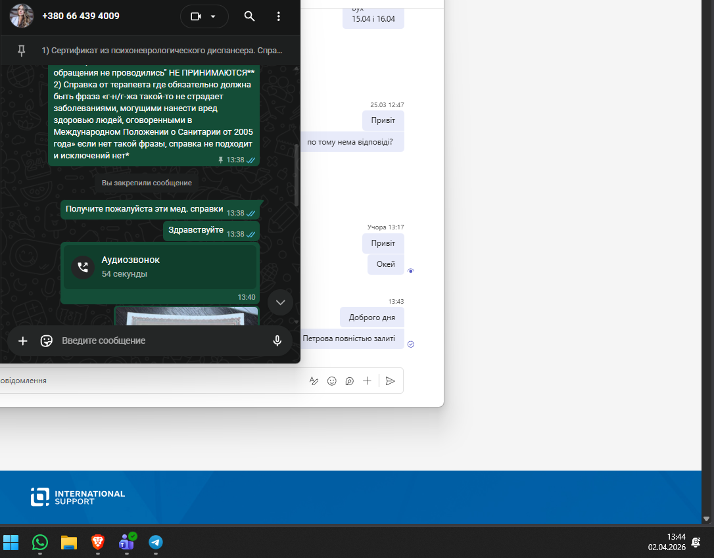Click first 'Привіт' message in Teams
The height and width of the screenshot is (558, 714).
point(383,121)
